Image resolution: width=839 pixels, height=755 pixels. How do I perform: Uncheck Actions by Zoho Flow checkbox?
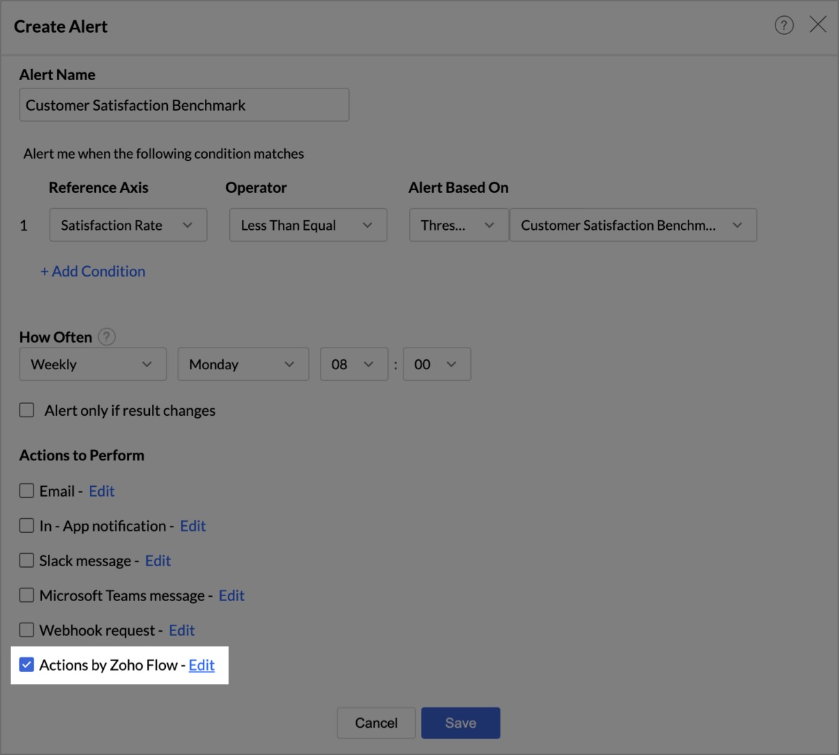pos(27,665)
